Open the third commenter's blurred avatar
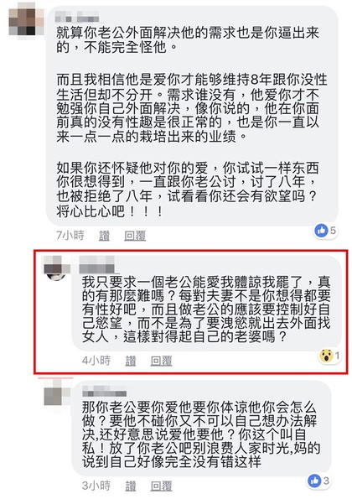 click(57, 393)
